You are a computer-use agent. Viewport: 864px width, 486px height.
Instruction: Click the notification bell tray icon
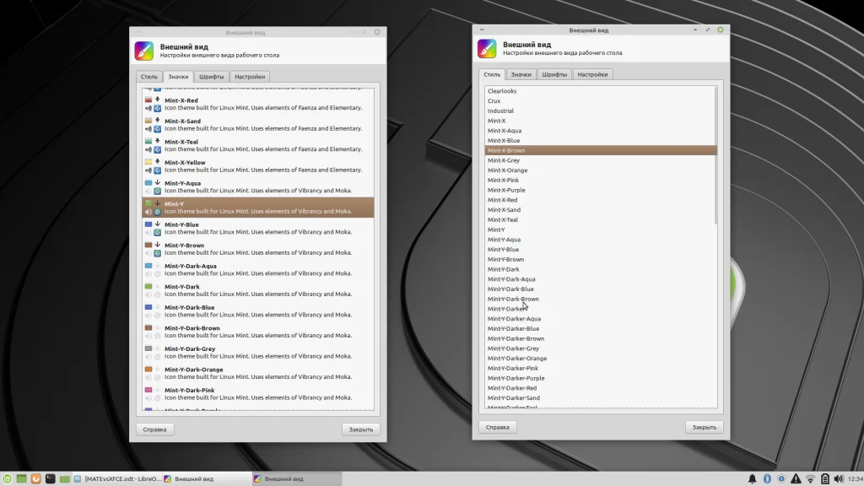click(752, 478)
